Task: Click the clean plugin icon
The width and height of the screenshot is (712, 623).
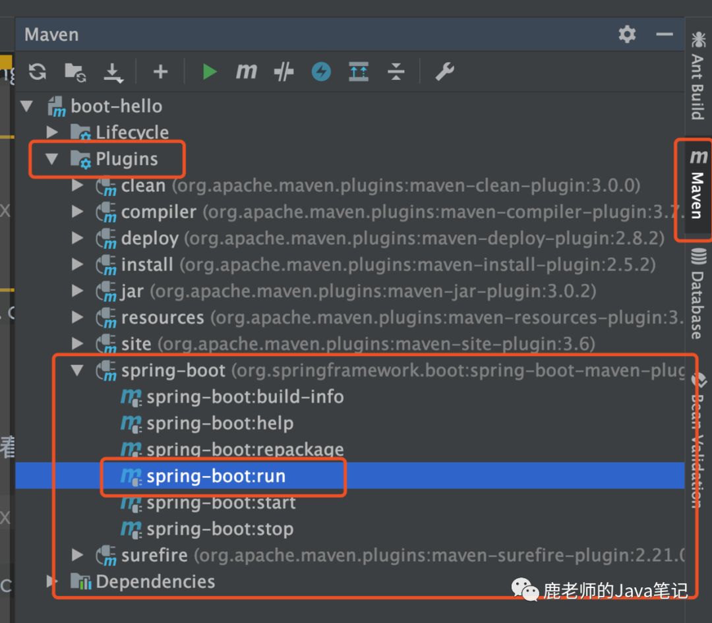Action: pos(106,186)
